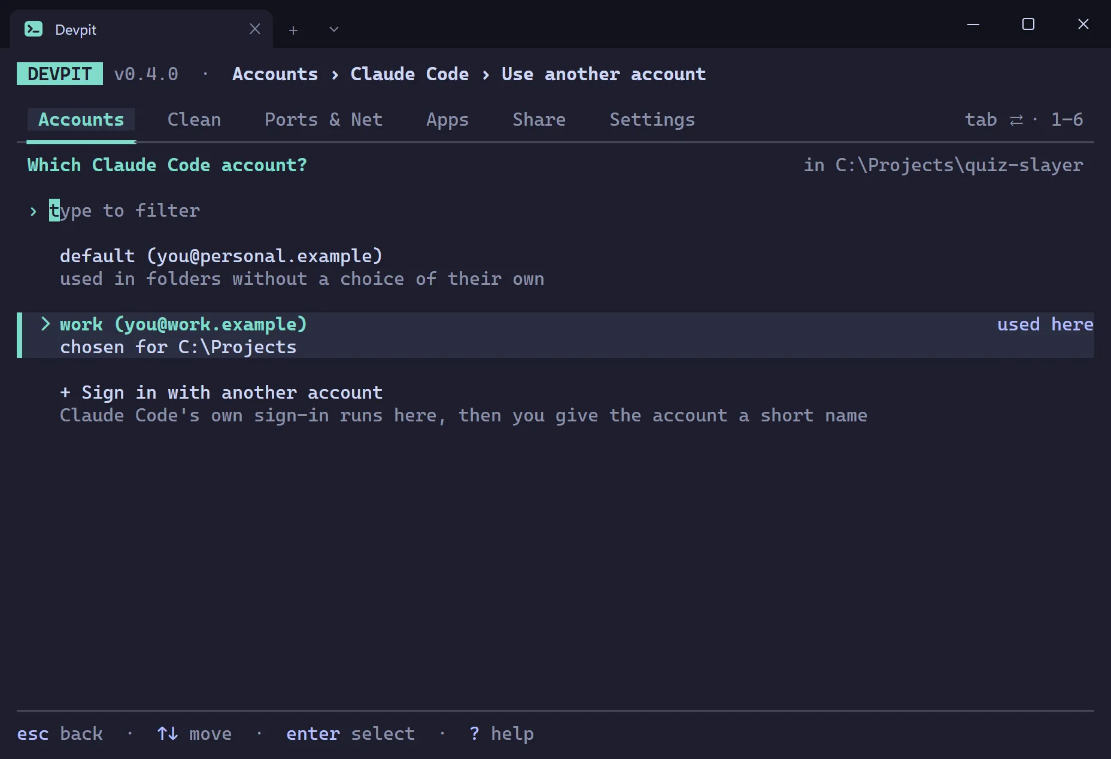The width and height of the screenshot is (1111, 759).
Task: Click the version v0.4.0 label
Action: point(146,74)
